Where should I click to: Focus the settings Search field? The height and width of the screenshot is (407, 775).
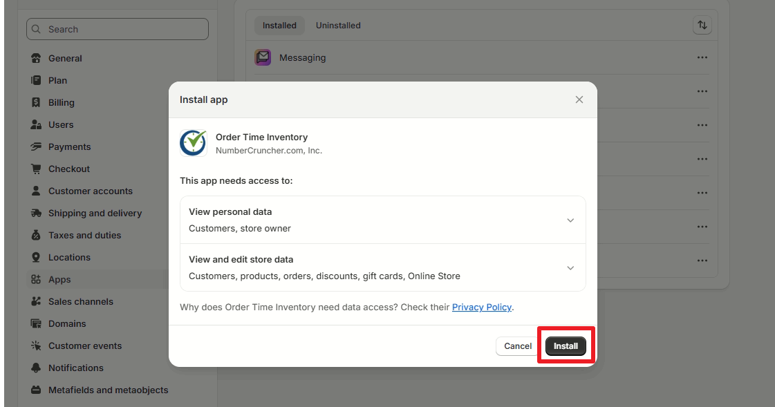[117, 29]
